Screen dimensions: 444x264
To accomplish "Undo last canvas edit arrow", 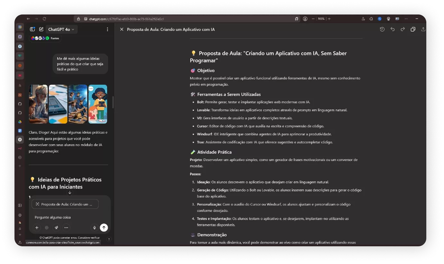I will click(392, 29).
